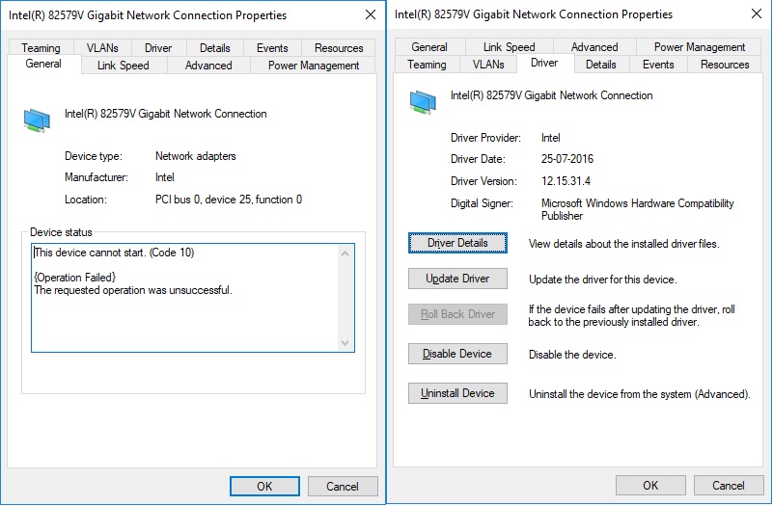The image size is (773, 506).
Task: Click network adapter icon in left General window
Action: pyautogui.click(x=37, y=120)
